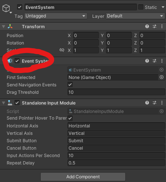Click the GameObject cube icon

6,8
